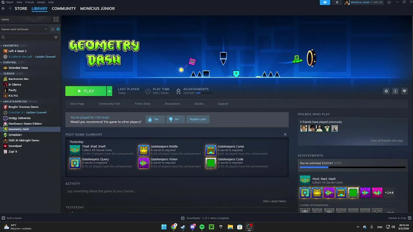Open File Explorer from the taskbar
This screenshot has width=413, height=232.
pyautogui.click(x=230, y=227)
